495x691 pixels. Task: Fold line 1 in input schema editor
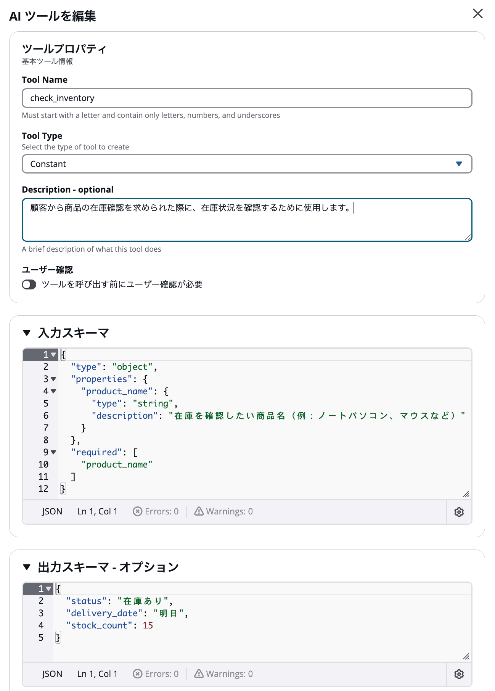click(x=53, y=355)
